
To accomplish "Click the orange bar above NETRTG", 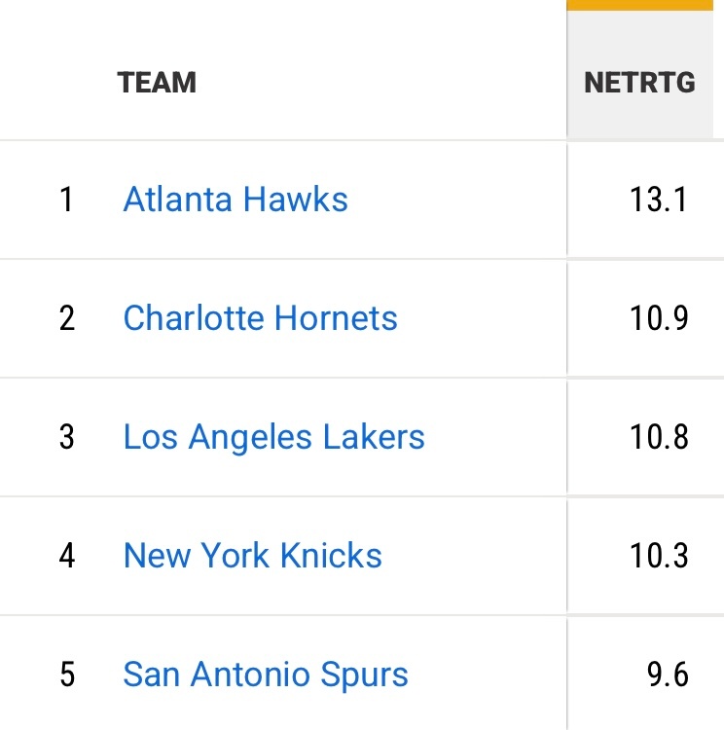I will [639, 5].
